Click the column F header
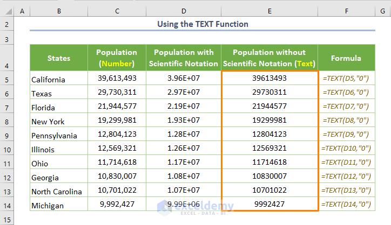 tap(346, 11)
